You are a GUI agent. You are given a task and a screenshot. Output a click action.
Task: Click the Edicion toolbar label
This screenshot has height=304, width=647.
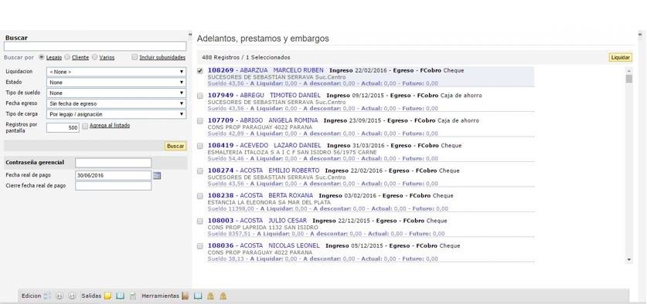tap(32, 296)
